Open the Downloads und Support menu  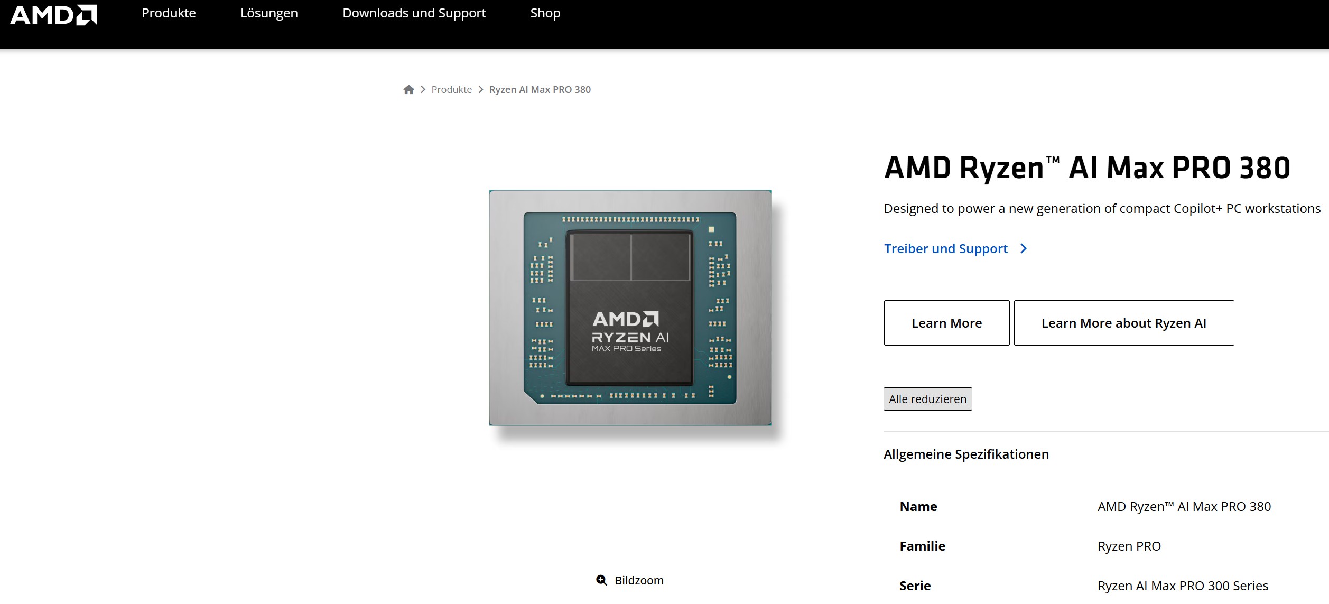coord(414,13)
